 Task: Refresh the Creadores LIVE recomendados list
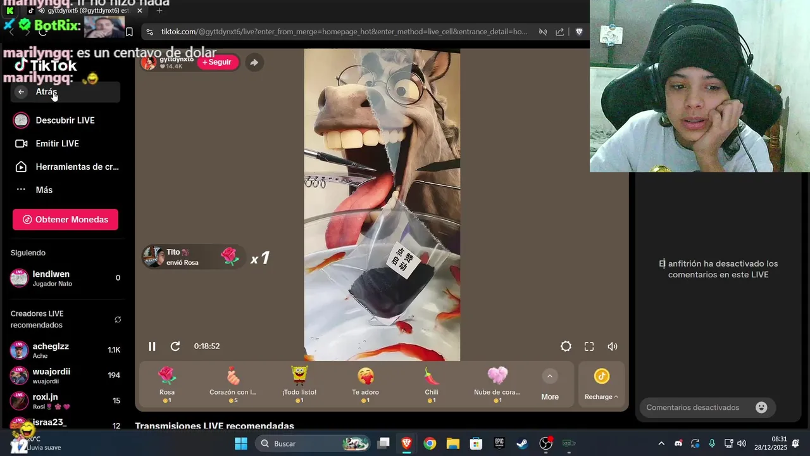[x=118, y=320]
